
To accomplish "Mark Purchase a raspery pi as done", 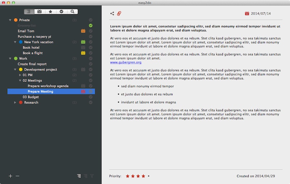I will pos(91,37).
